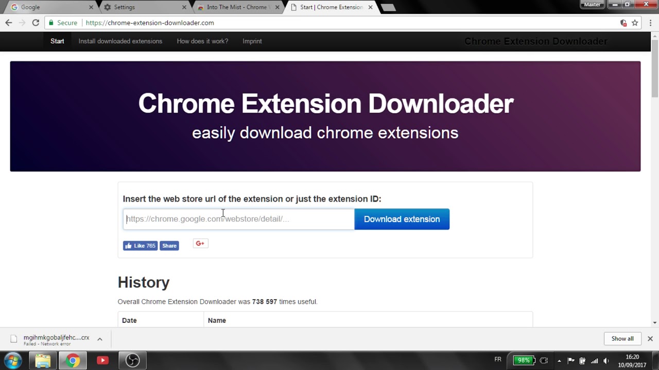Click the Google+ share icon

point(200,244)
